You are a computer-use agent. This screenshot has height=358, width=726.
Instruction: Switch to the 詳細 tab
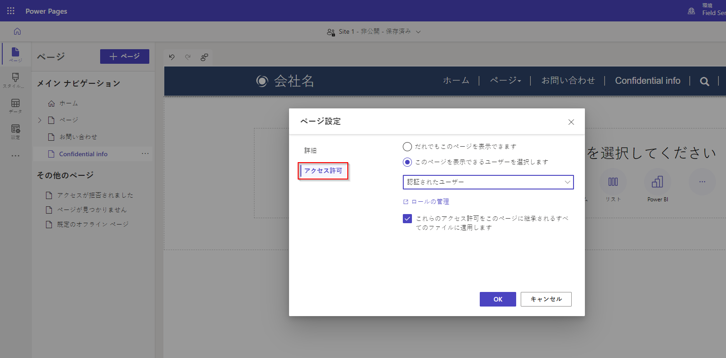(x=310, y=151)
